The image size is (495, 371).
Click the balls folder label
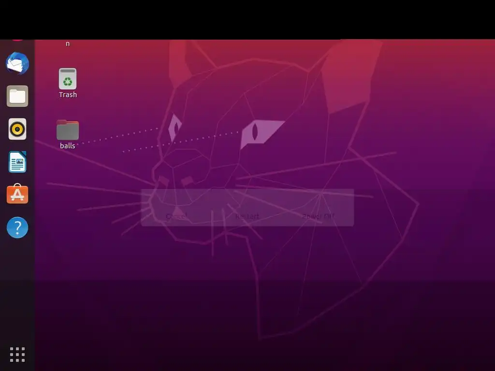click(68, 146)
